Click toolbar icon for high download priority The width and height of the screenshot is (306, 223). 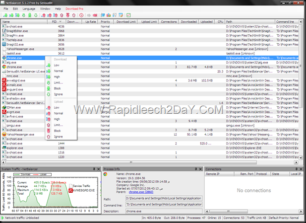(x=17, y=15)
